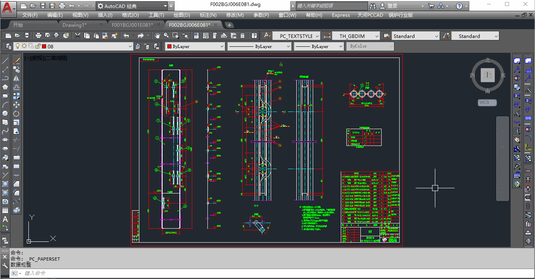Open the Layer Properties Manager icon
535x279 pixels.
pyautogui.click(x=8, y=46)
